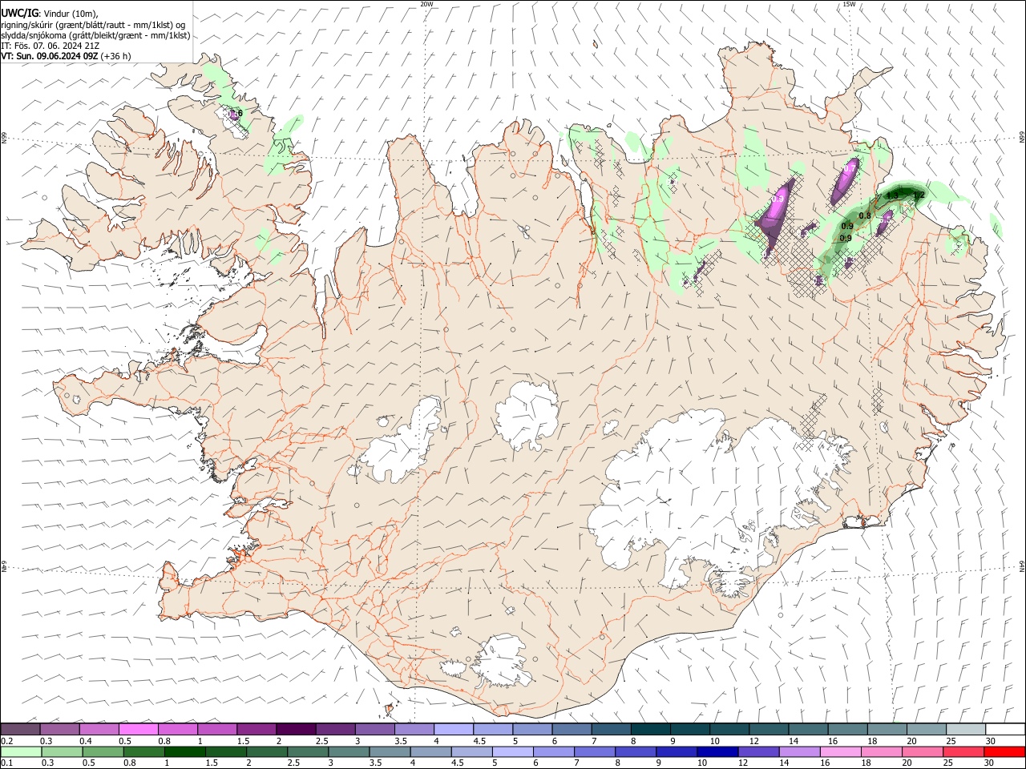Select the '(+36 h)' forecast offset text
Viewport: 1026px width, 769px height.
pyautogui.click(x=116, y=56)
